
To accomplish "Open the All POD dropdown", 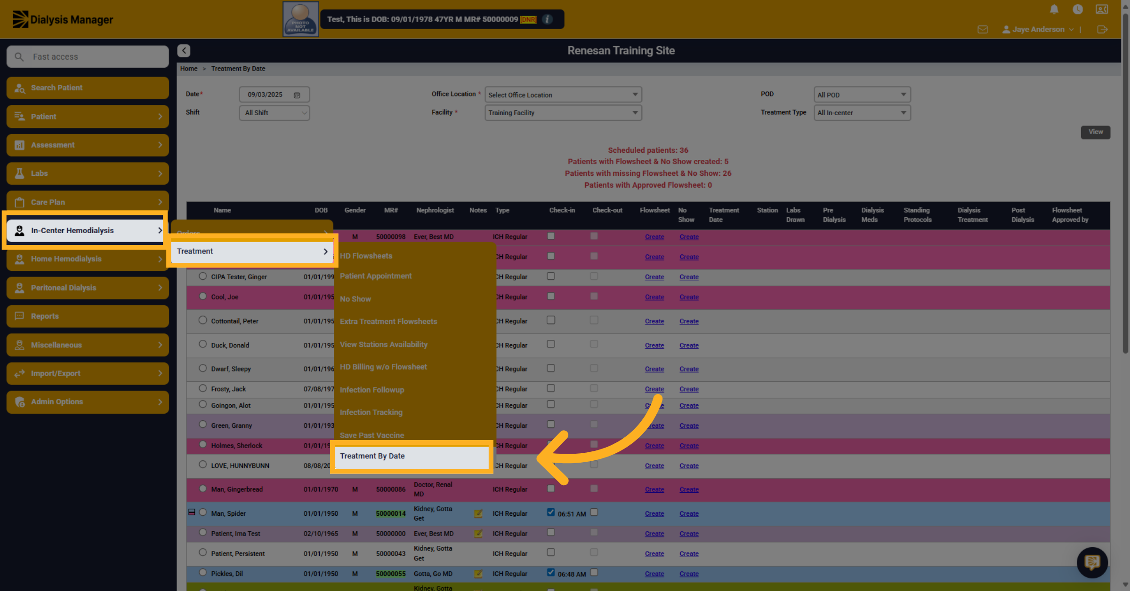I will pyautogui.click(x=862, y=95).
